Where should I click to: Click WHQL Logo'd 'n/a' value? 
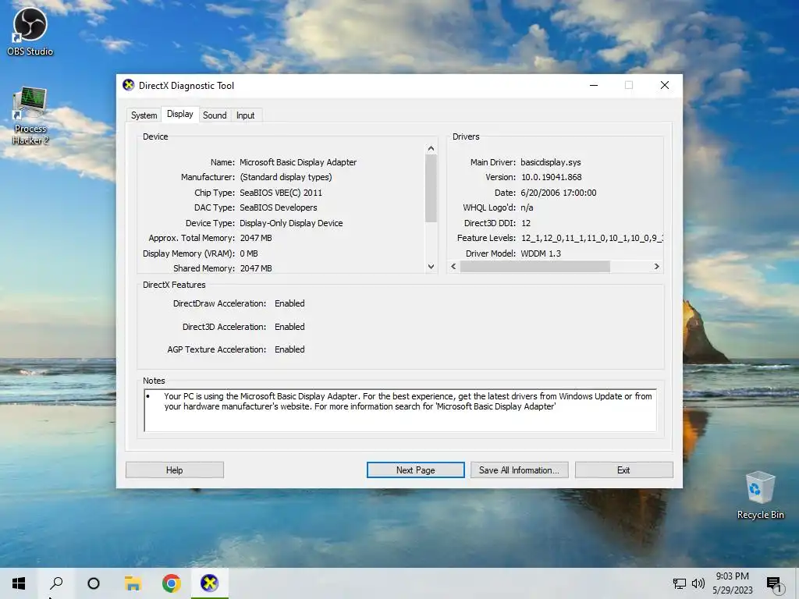(x=527, y=207)
